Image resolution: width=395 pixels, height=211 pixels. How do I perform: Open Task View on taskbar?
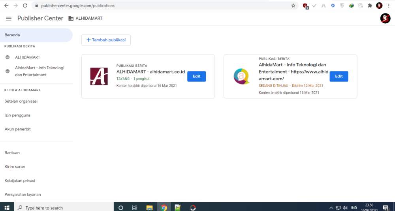pos(135,208)
